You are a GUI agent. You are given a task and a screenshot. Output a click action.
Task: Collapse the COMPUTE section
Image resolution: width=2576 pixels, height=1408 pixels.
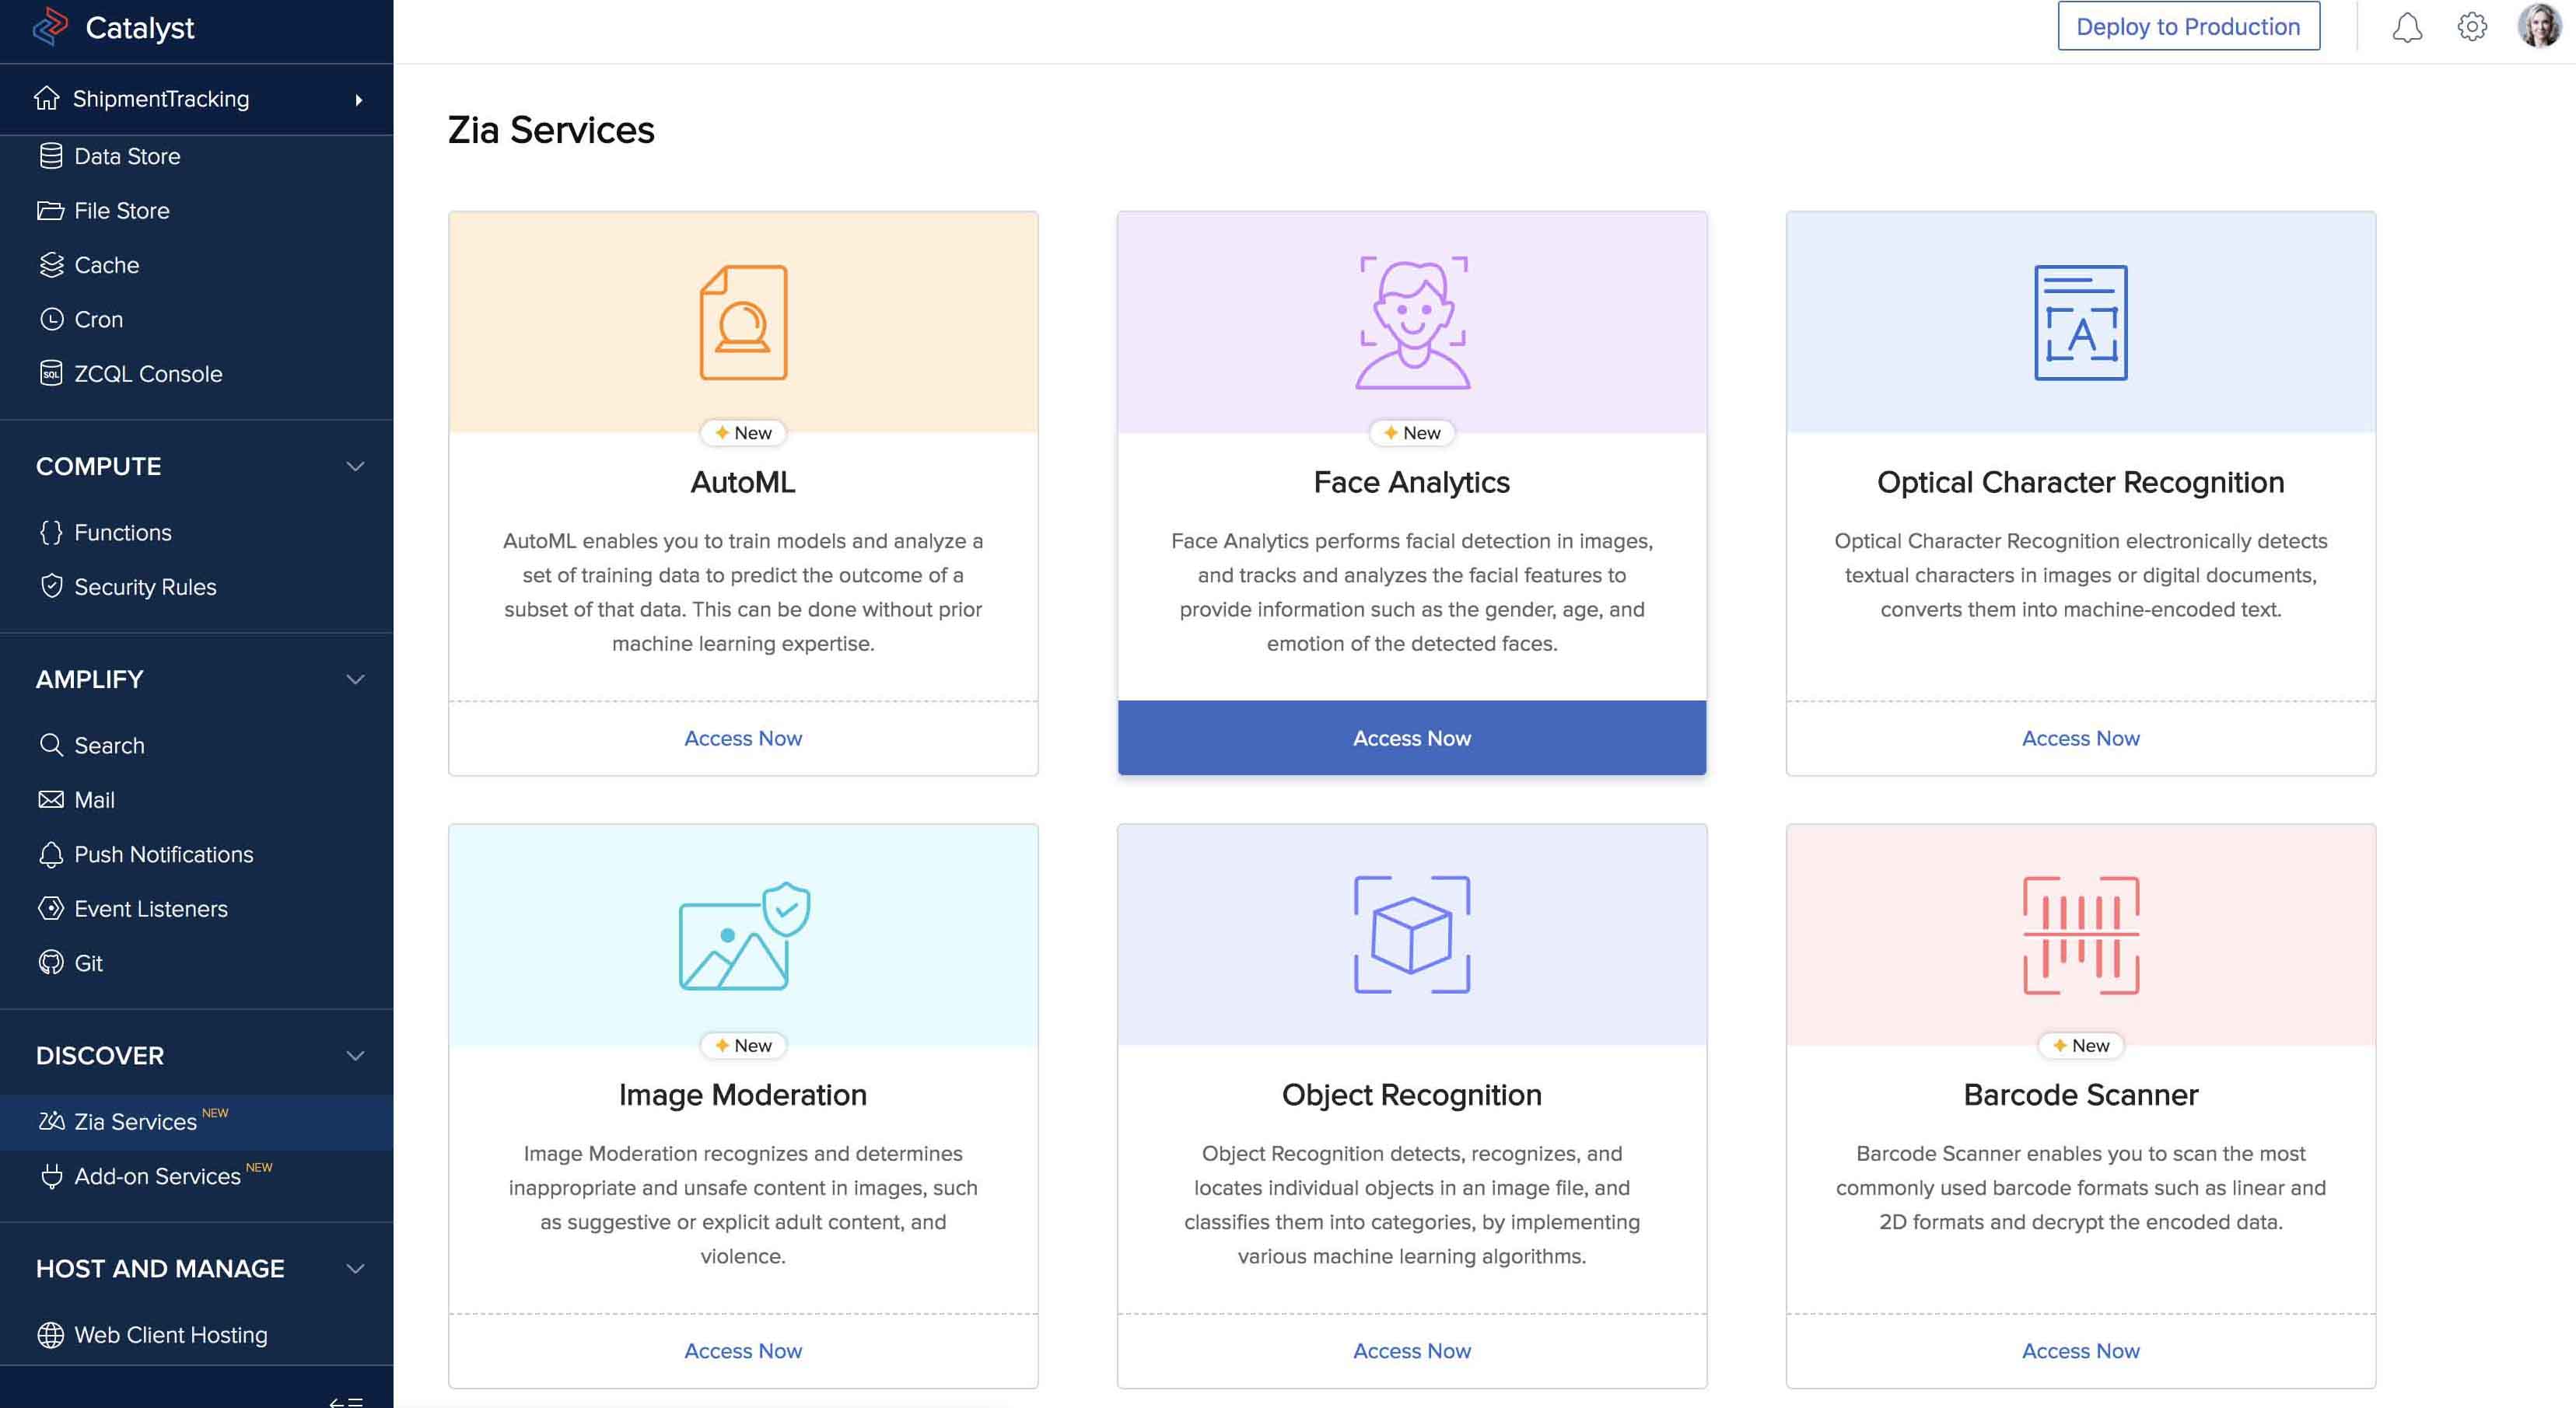(x=354, y=466)
